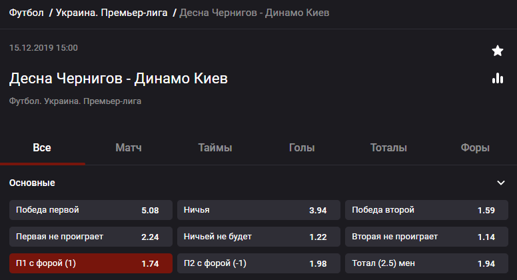Click the Футбол breadcrumb link
This screenshot has height=280, width=517.
[27, 13]
